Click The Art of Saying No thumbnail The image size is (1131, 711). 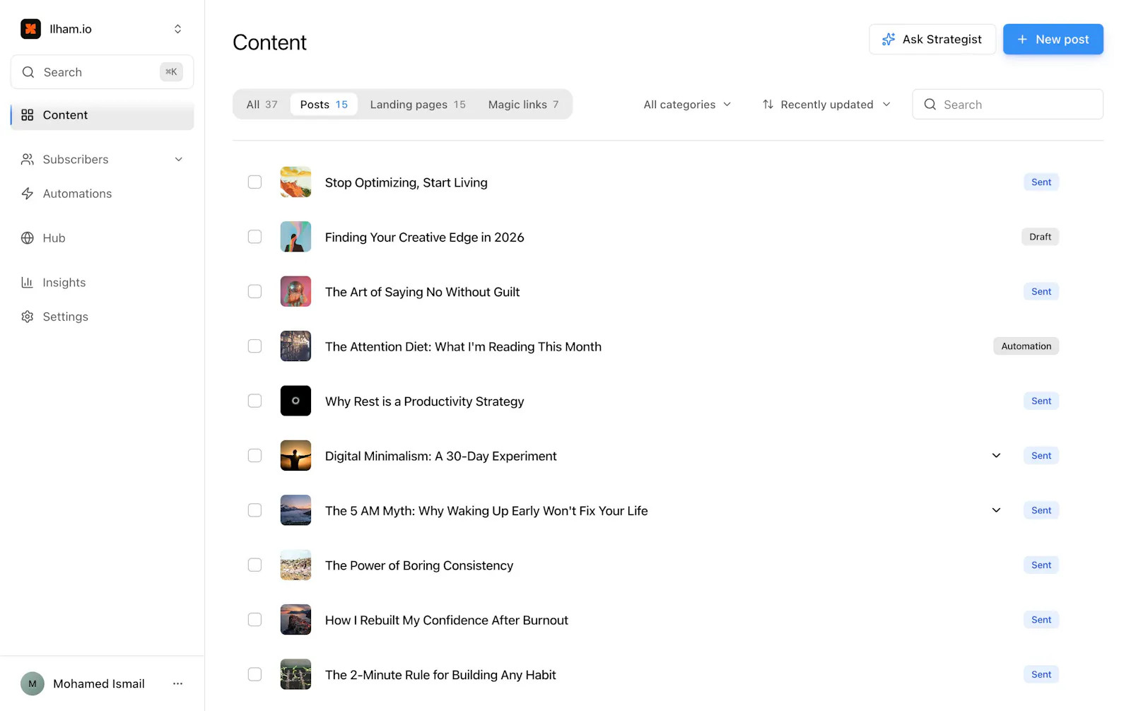[295, 292]
